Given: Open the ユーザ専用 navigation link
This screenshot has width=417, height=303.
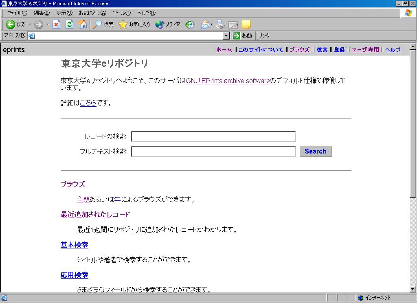Looking at the screenshot, I should point(365,50).
